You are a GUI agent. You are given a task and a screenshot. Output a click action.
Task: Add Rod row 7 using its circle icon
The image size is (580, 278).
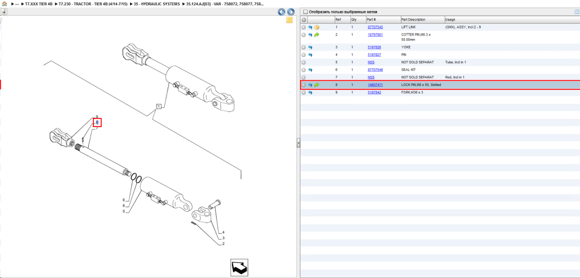tap(304, 77)
